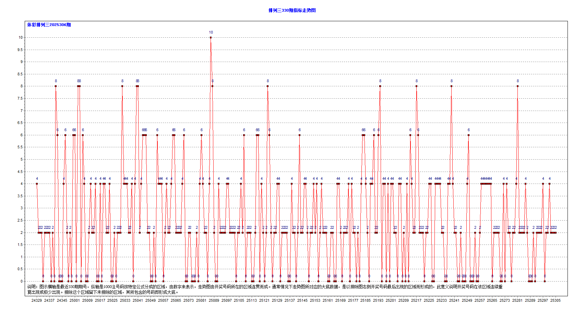Viewport: 585px width, 312px height.
Task: Select y-axis tick label 7.5
Action: click(x=20, y=98)
